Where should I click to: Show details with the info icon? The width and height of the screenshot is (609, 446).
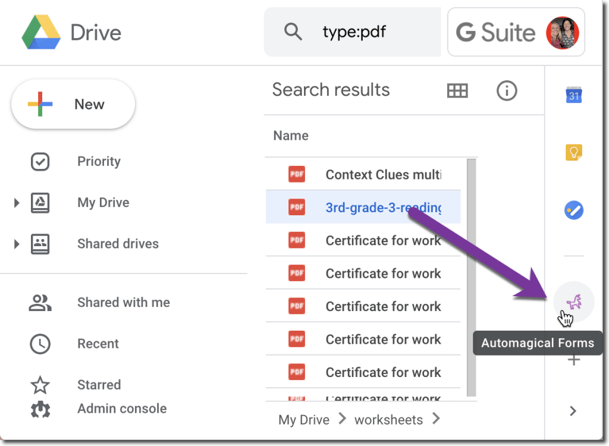(507, 91)
